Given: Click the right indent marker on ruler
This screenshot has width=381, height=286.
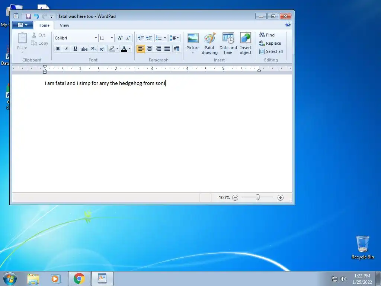Looking at the screenshot, I should click(x=259, y=70).
